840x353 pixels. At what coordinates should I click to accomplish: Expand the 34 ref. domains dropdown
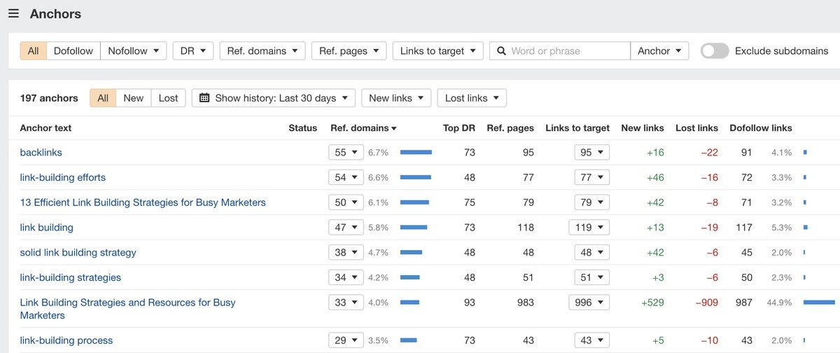(346, 278)
